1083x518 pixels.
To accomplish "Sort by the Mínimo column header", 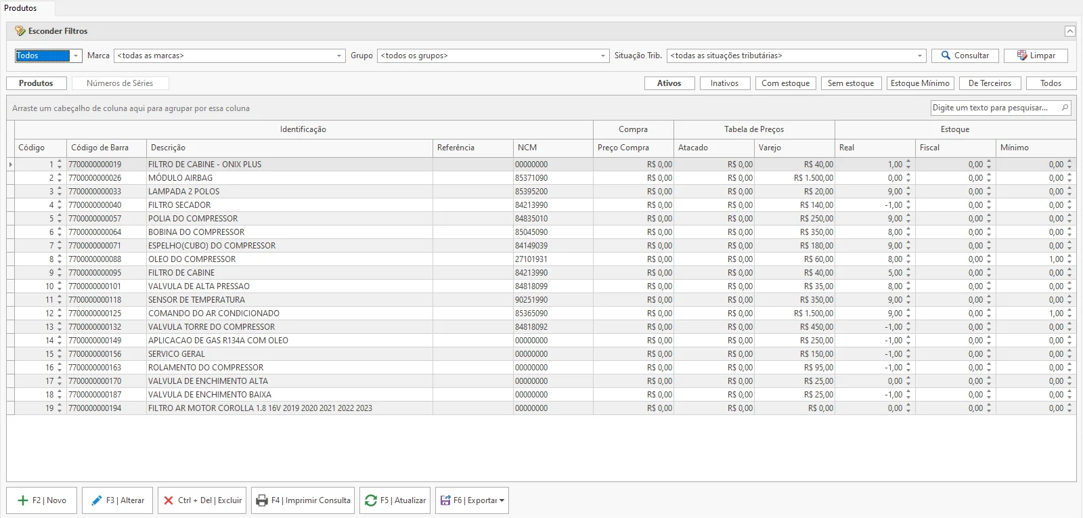I will pyautogui.click(x=1036, y=148).
